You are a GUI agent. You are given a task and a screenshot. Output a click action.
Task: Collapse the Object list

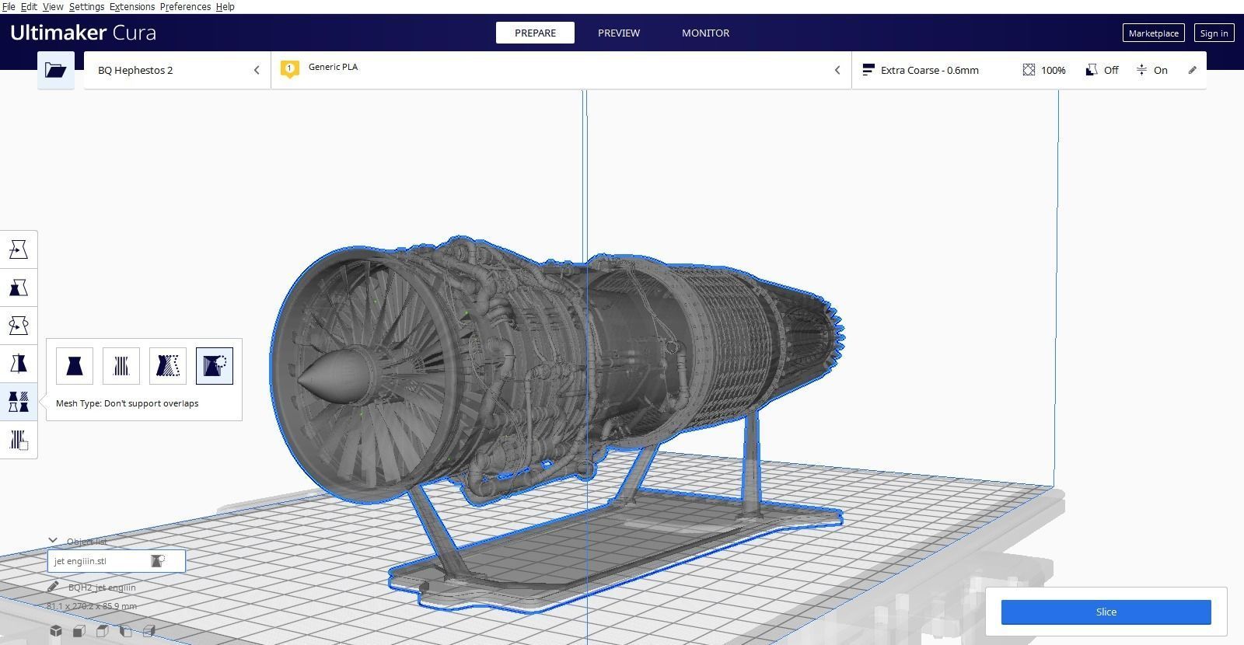click(53, 541)
